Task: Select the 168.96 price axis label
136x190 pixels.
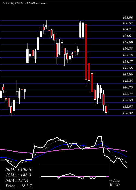Action: tap(128, 18)
